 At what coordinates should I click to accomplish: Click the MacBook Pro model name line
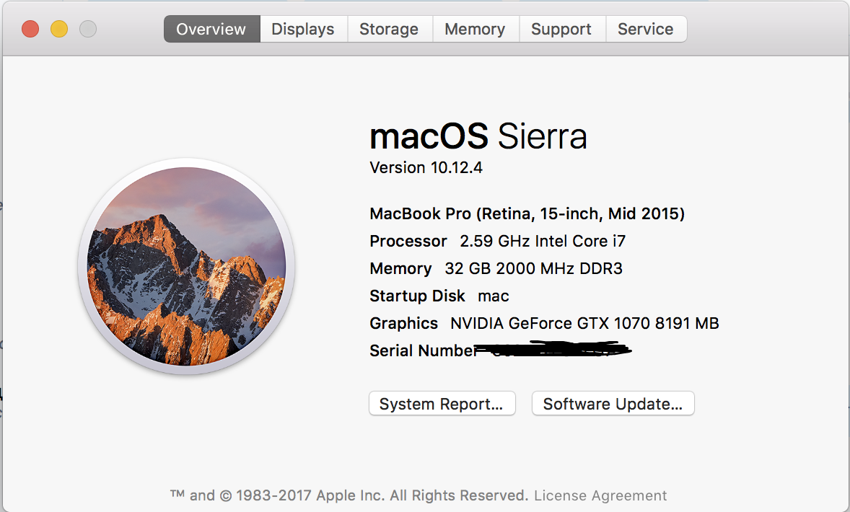pos(527,213)
